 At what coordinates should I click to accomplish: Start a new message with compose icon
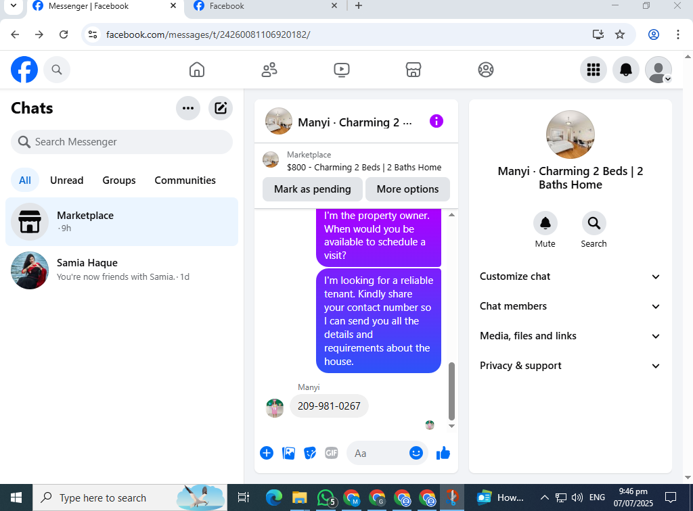pyautogui.click(x=221, y=108)
